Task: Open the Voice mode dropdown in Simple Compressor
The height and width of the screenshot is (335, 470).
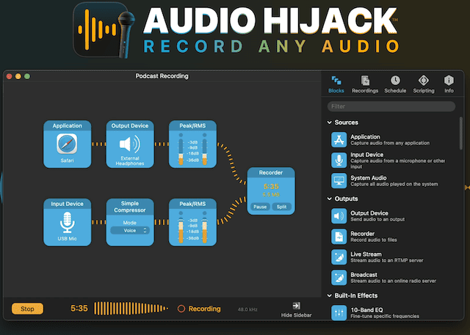Action: coord(130,230)
